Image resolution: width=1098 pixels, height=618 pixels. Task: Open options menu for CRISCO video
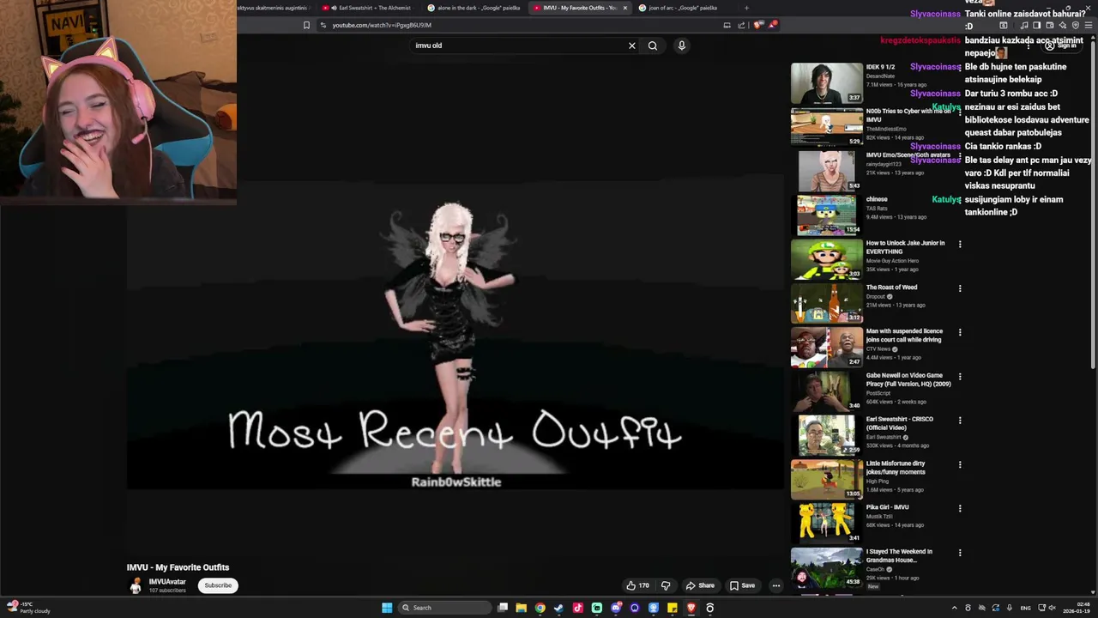[x=960, y=421]
